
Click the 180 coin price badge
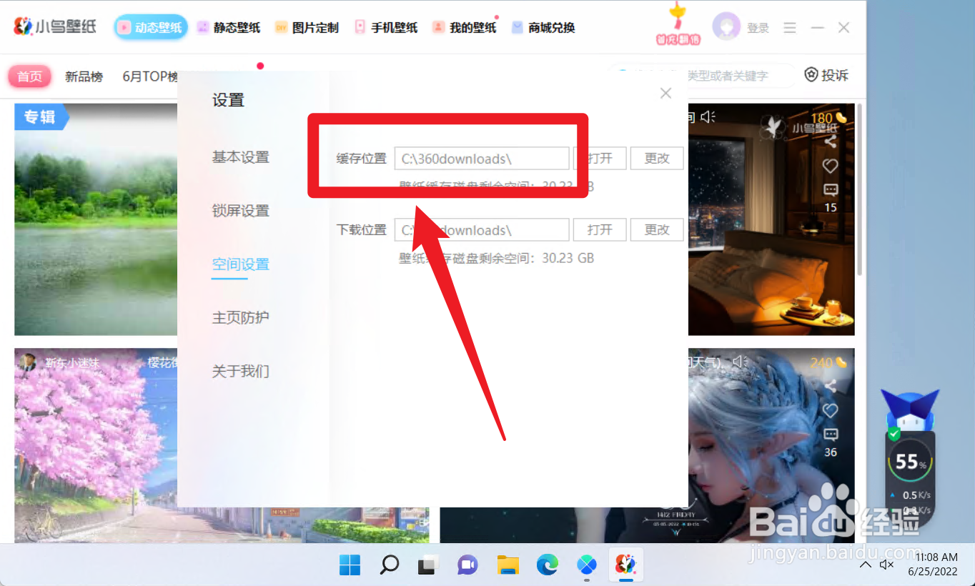point(829,118)
